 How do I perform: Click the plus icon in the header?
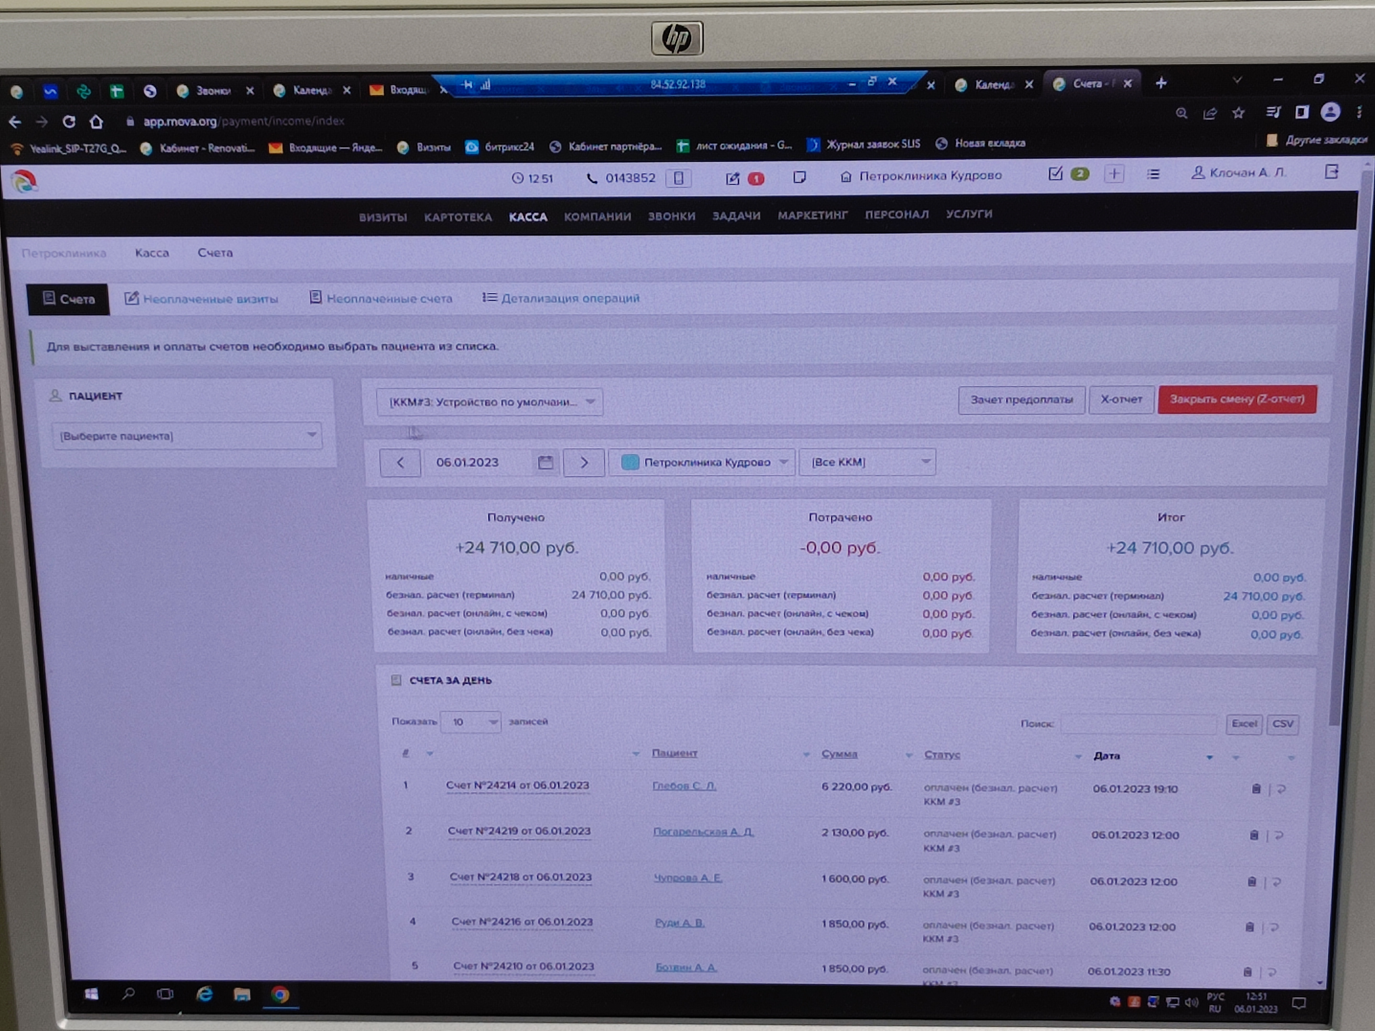[x=1114, y=174]
